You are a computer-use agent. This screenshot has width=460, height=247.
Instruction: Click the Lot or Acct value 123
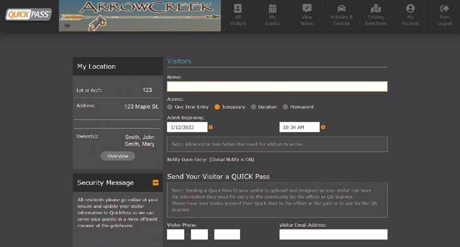click(x=147, y=90)
